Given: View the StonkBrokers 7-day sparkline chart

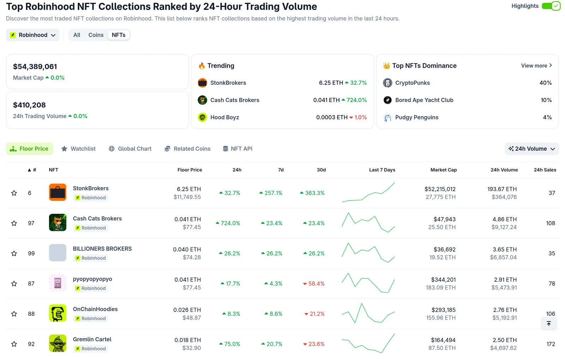Looking at the screenshot, I should (368, 192).
